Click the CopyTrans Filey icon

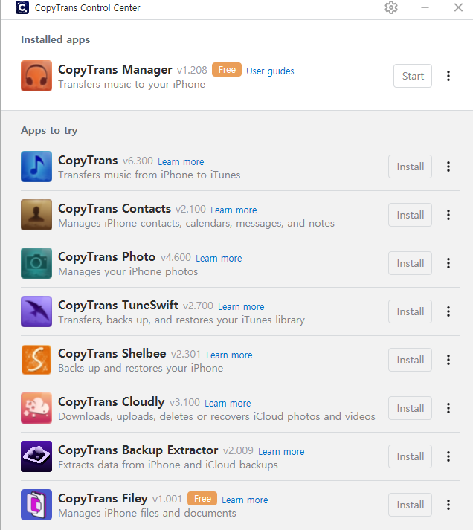[x=36, y=505]
